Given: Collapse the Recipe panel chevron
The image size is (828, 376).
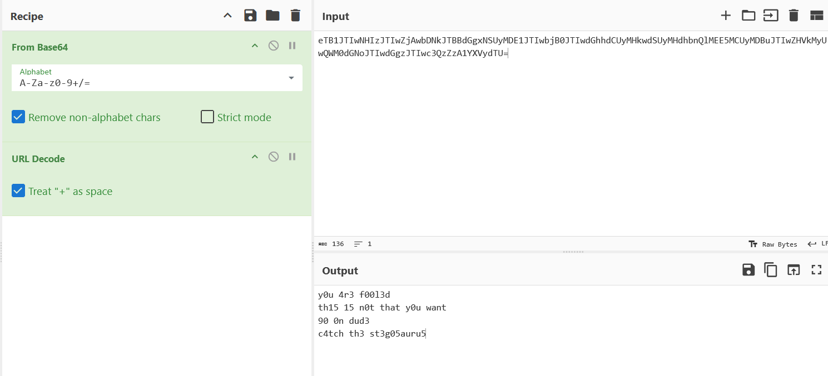Looking at the screenshot, I should pos(227,16).
